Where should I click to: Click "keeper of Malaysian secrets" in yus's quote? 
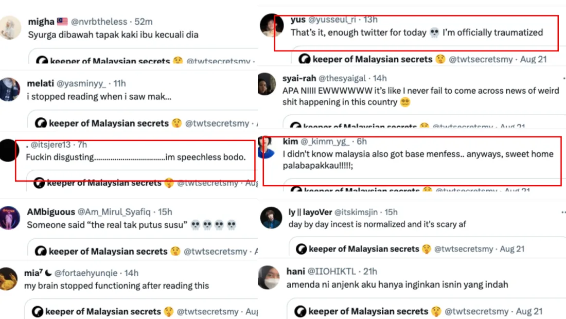tap(372, 59)
